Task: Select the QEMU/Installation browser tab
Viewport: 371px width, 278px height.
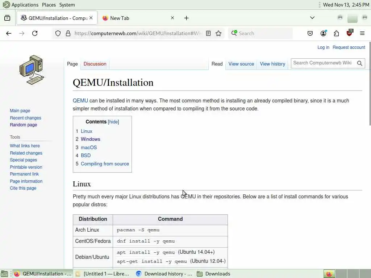Action: click(x=57, y=18)
